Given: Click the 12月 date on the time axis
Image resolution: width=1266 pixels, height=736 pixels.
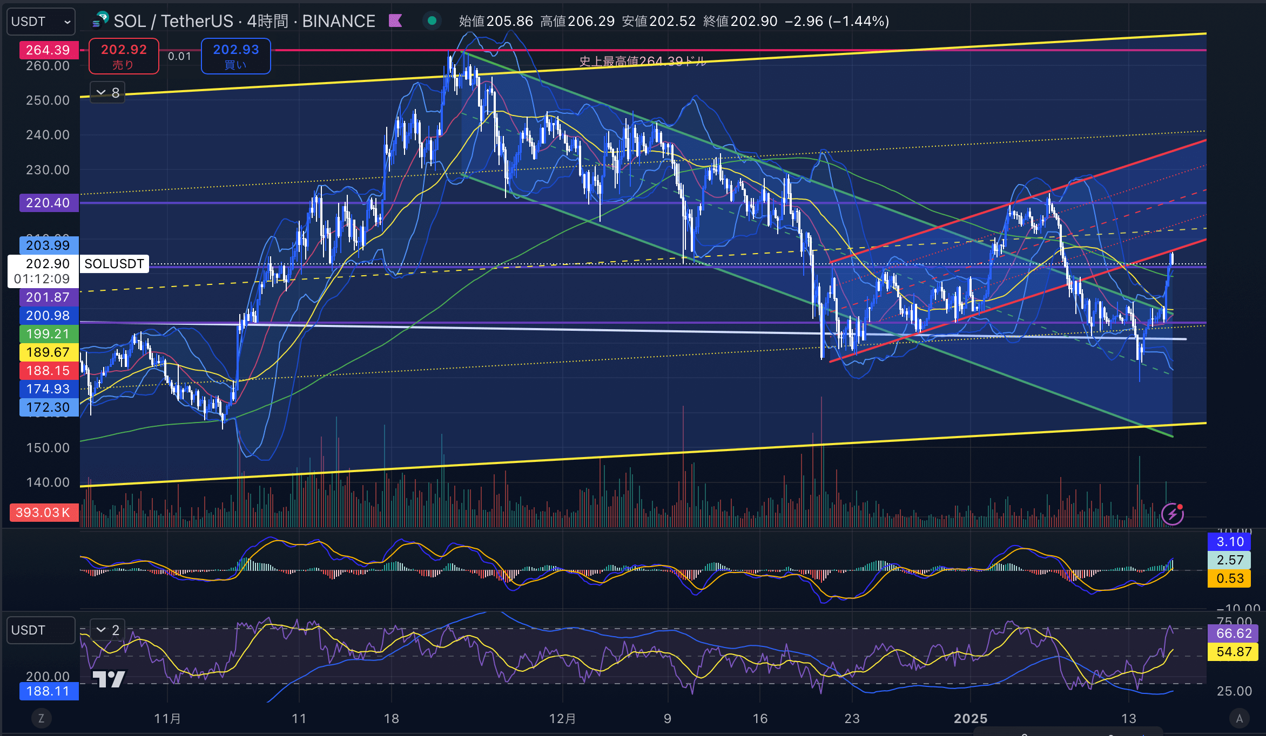Looking at the screenshot, I should click(x=562, y=719).
